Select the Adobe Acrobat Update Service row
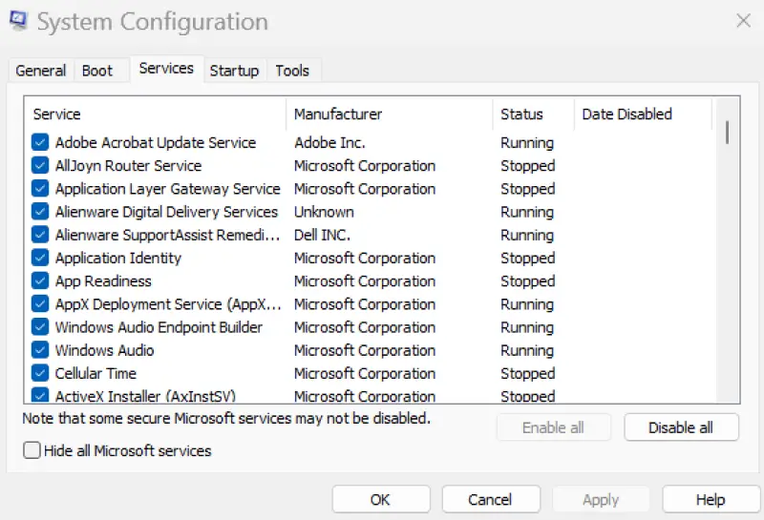The image size is (764, 520). [372, 143]
